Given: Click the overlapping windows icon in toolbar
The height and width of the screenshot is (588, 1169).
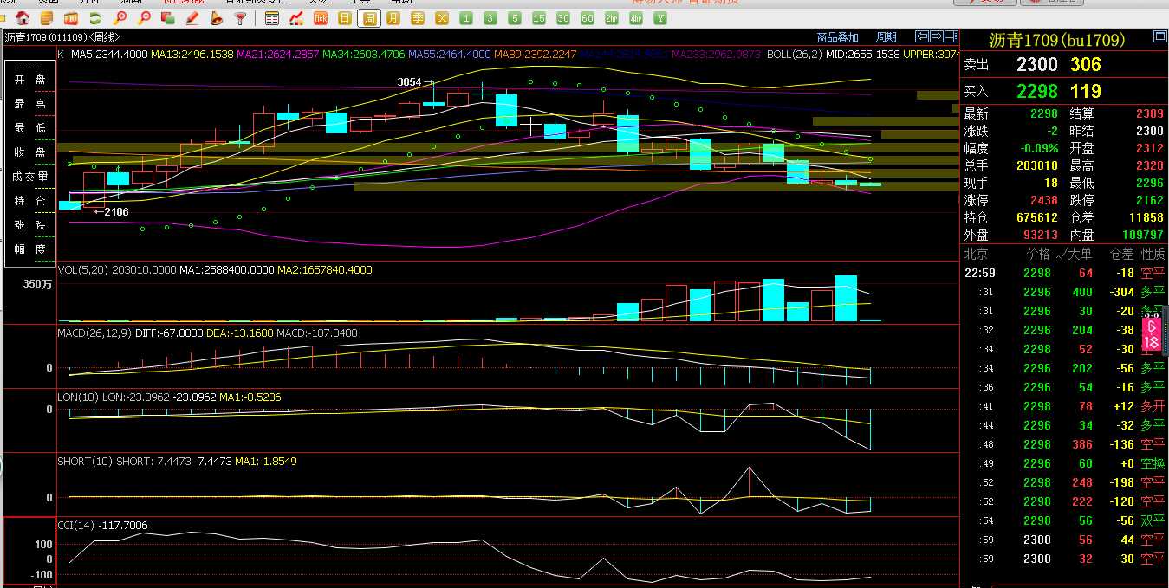Looking at the screenshot, I should pos(168,17).
